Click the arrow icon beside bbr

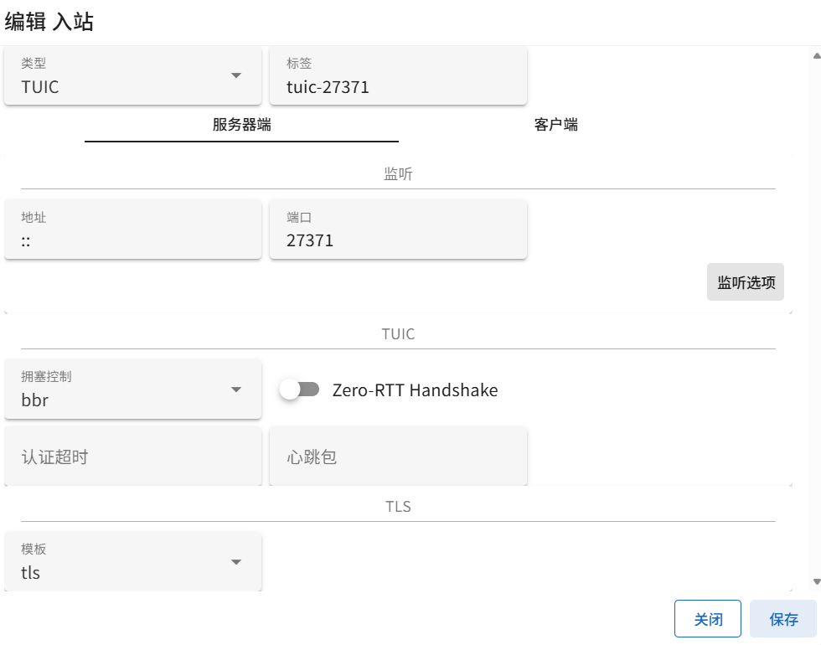236,390
